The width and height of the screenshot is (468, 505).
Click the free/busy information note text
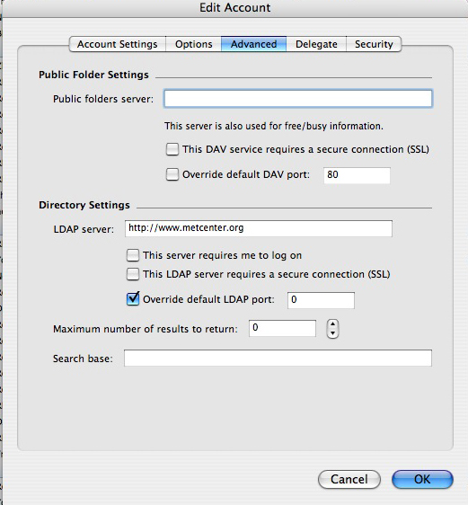(274, 126)
